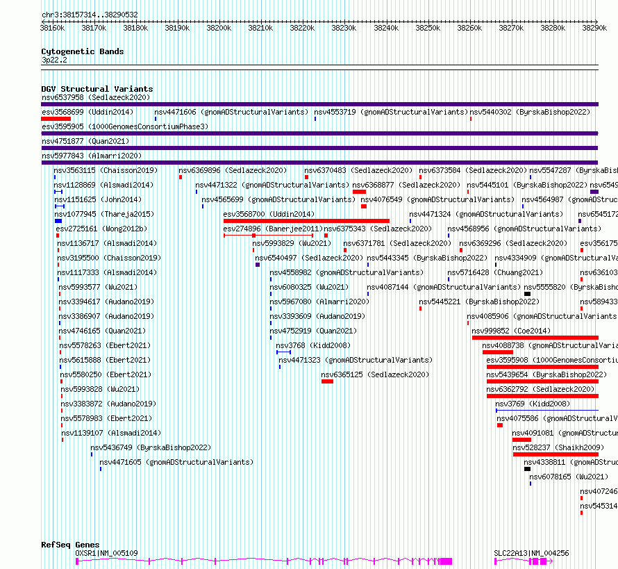Click nsv3393609 (Audano2019) label
The image size is (618, 569).
click(x=317, y=316)
